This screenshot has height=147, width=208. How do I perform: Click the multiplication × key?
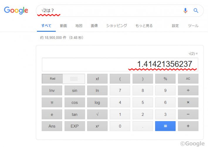pyautogui.click(x=188, y=103)
